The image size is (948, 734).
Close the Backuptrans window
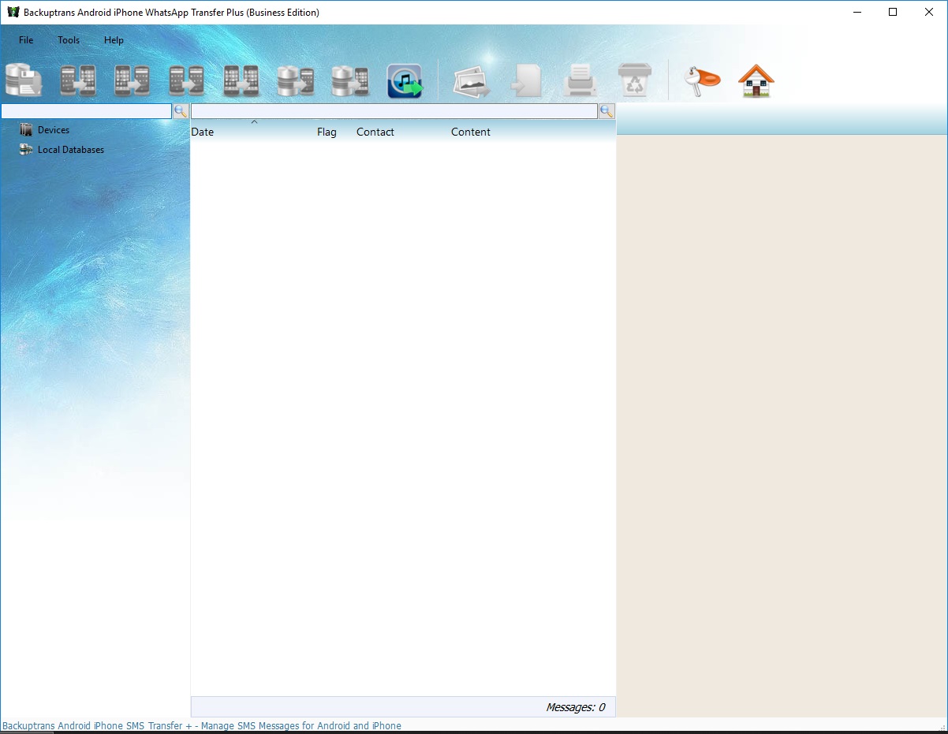point(929,12)
